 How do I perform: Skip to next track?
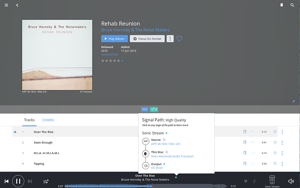point(30,181)
